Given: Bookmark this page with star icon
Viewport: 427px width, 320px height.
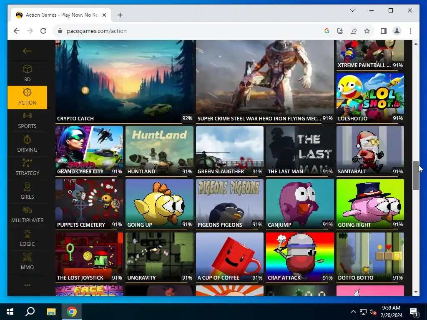Looking at the screenshot, I should (x=367, y=31).
